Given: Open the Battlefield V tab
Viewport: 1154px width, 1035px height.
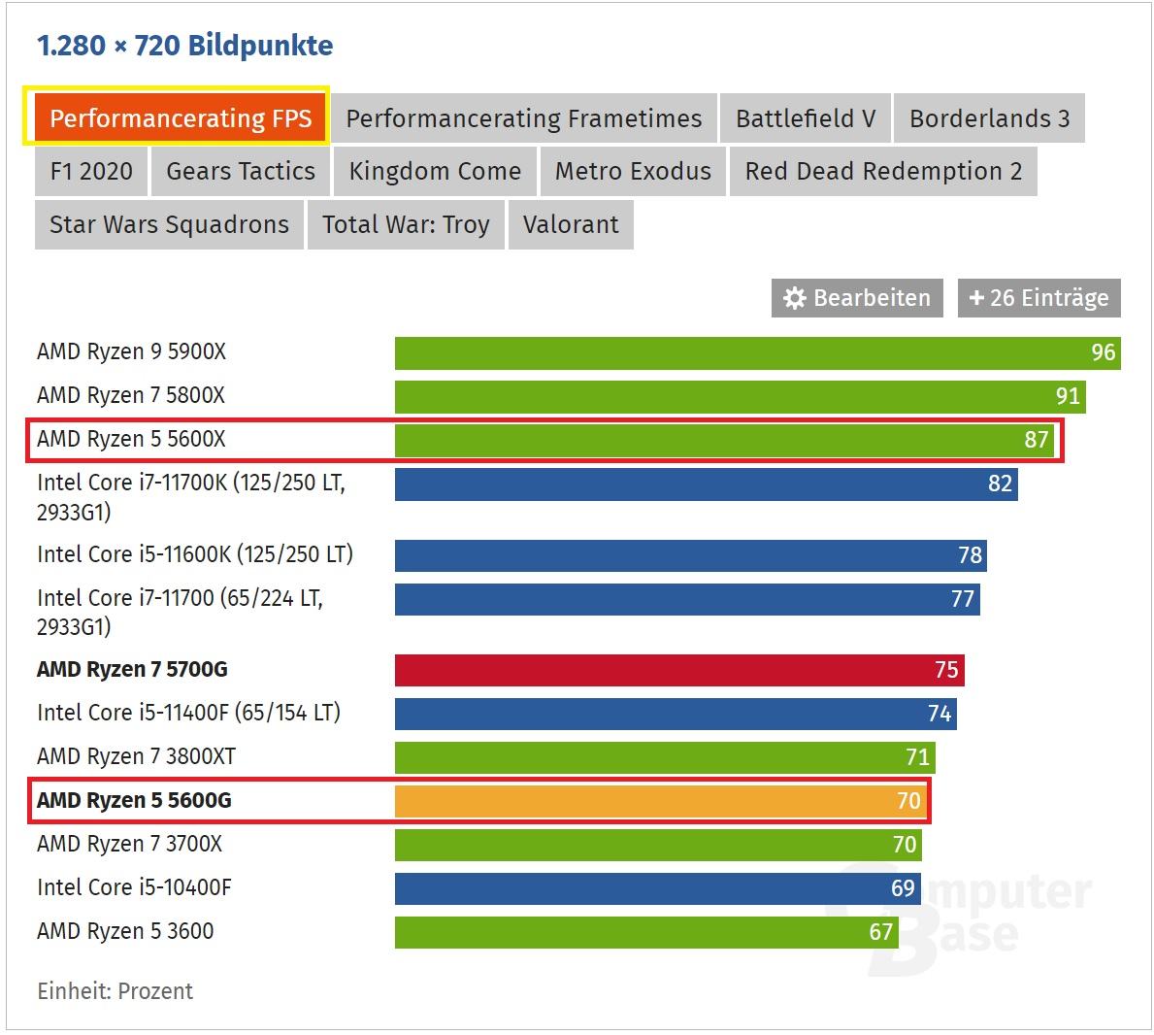Looking at the screenshot, I should [806, 118].
